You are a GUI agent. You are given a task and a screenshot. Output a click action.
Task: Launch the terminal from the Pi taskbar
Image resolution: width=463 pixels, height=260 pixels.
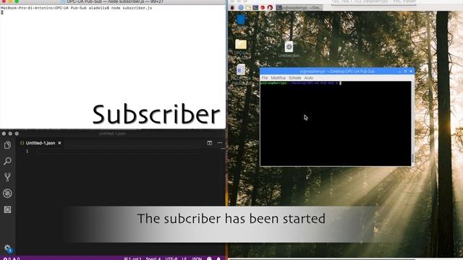255,7
